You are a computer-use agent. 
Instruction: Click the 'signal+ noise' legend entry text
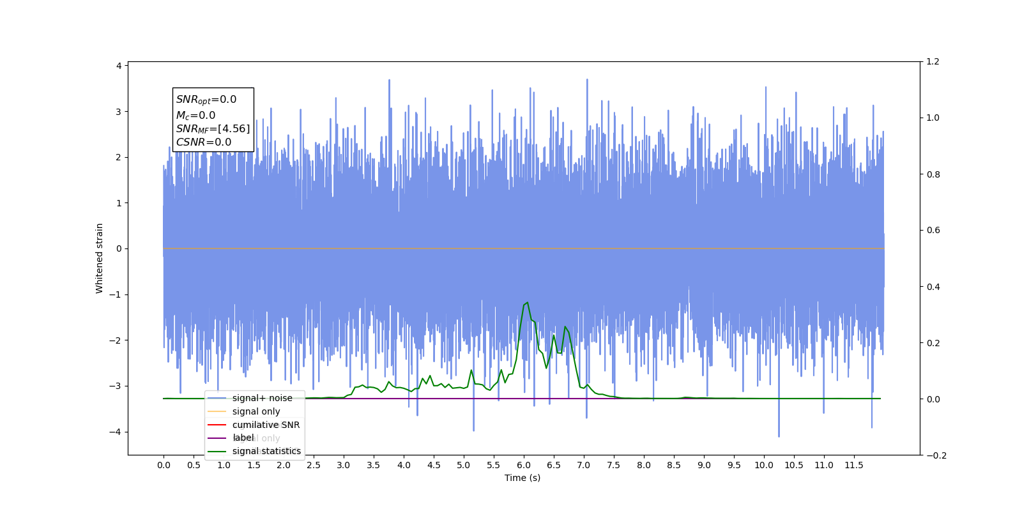(x=262, y=398)
